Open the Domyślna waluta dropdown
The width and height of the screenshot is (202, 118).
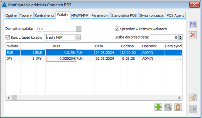coord(78,29)
